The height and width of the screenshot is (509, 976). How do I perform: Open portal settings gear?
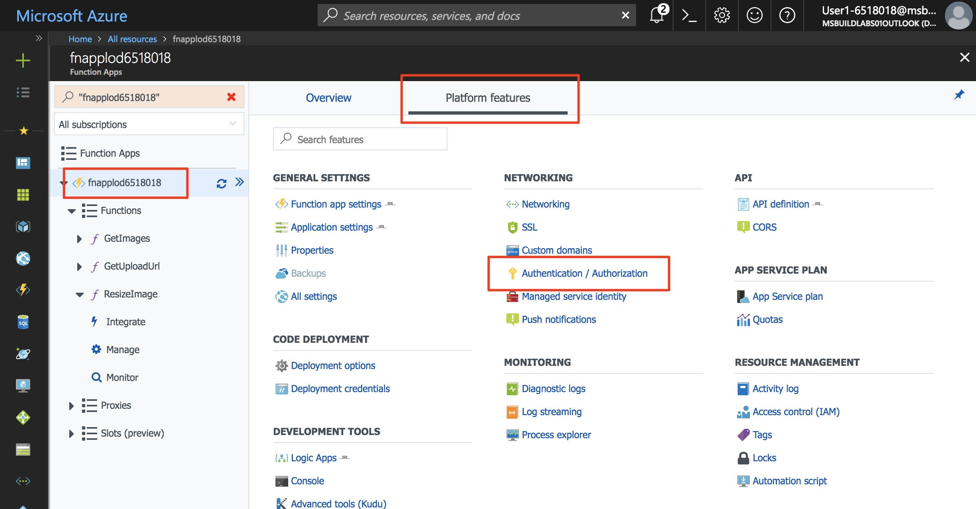point(722,16)
